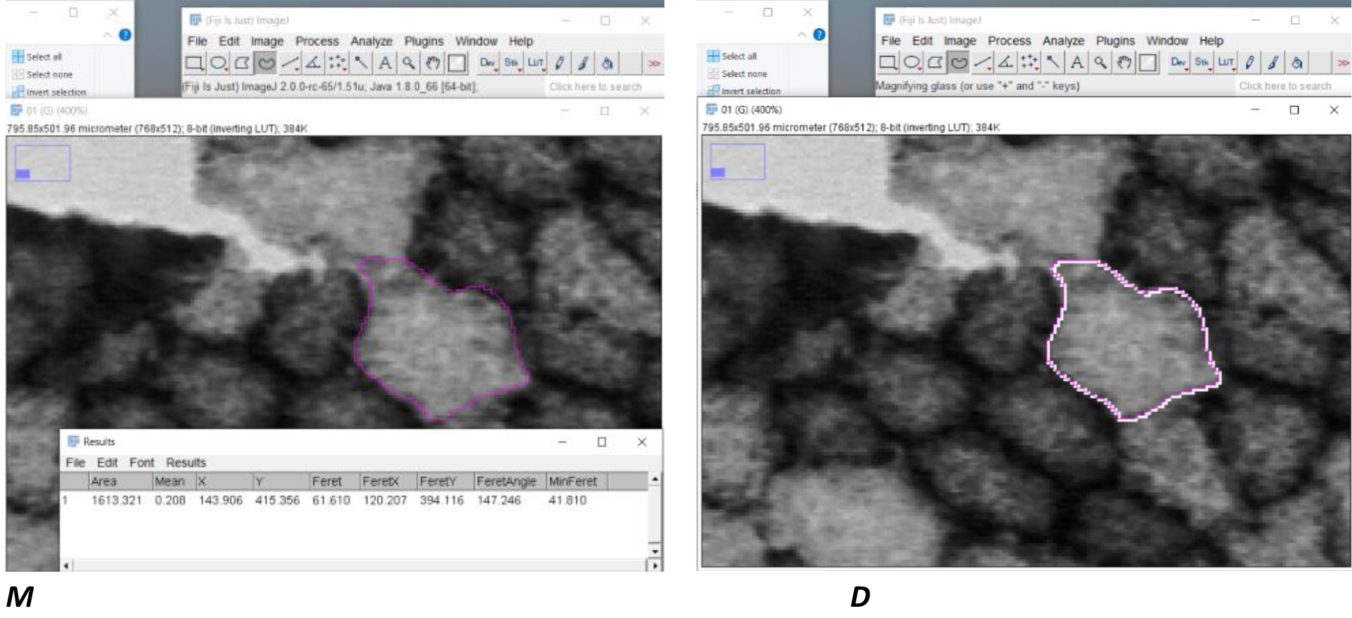
Task: Toggle the Freehand selection tool in left Fiji toolbar
Action: tap(266, 64)
